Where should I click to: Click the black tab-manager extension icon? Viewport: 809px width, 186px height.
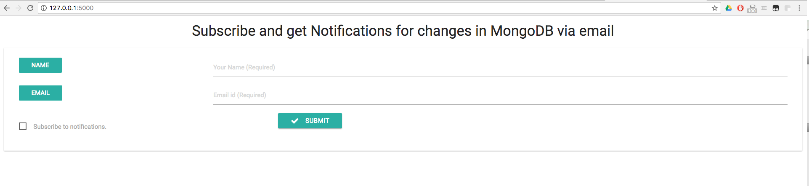776,8
